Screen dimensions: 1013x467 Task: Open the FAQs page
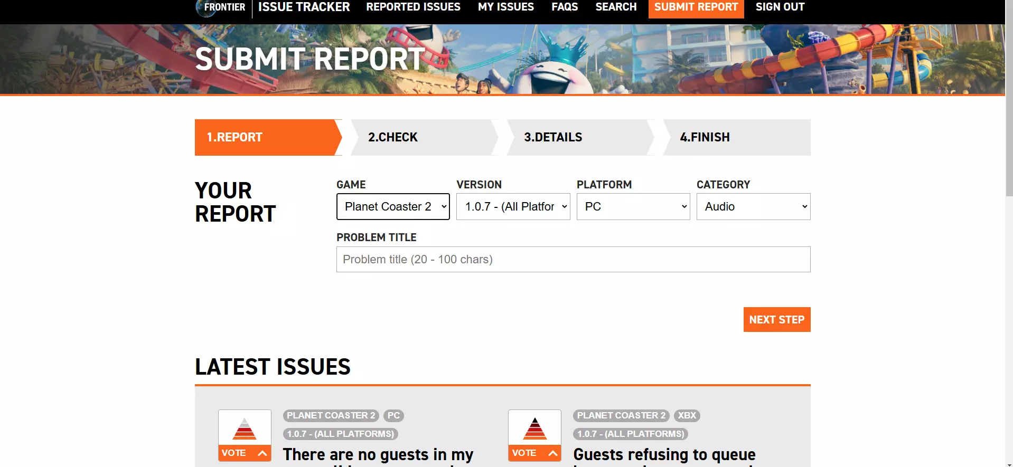pyautogui.click(x=565, y=7)
